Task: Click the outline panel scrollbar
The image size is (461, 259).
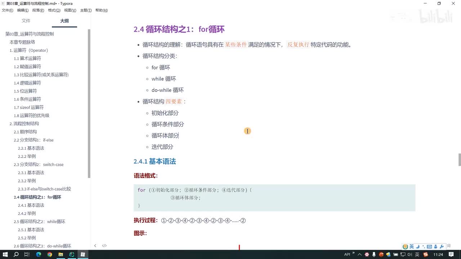Action: [x=89, y=103]
